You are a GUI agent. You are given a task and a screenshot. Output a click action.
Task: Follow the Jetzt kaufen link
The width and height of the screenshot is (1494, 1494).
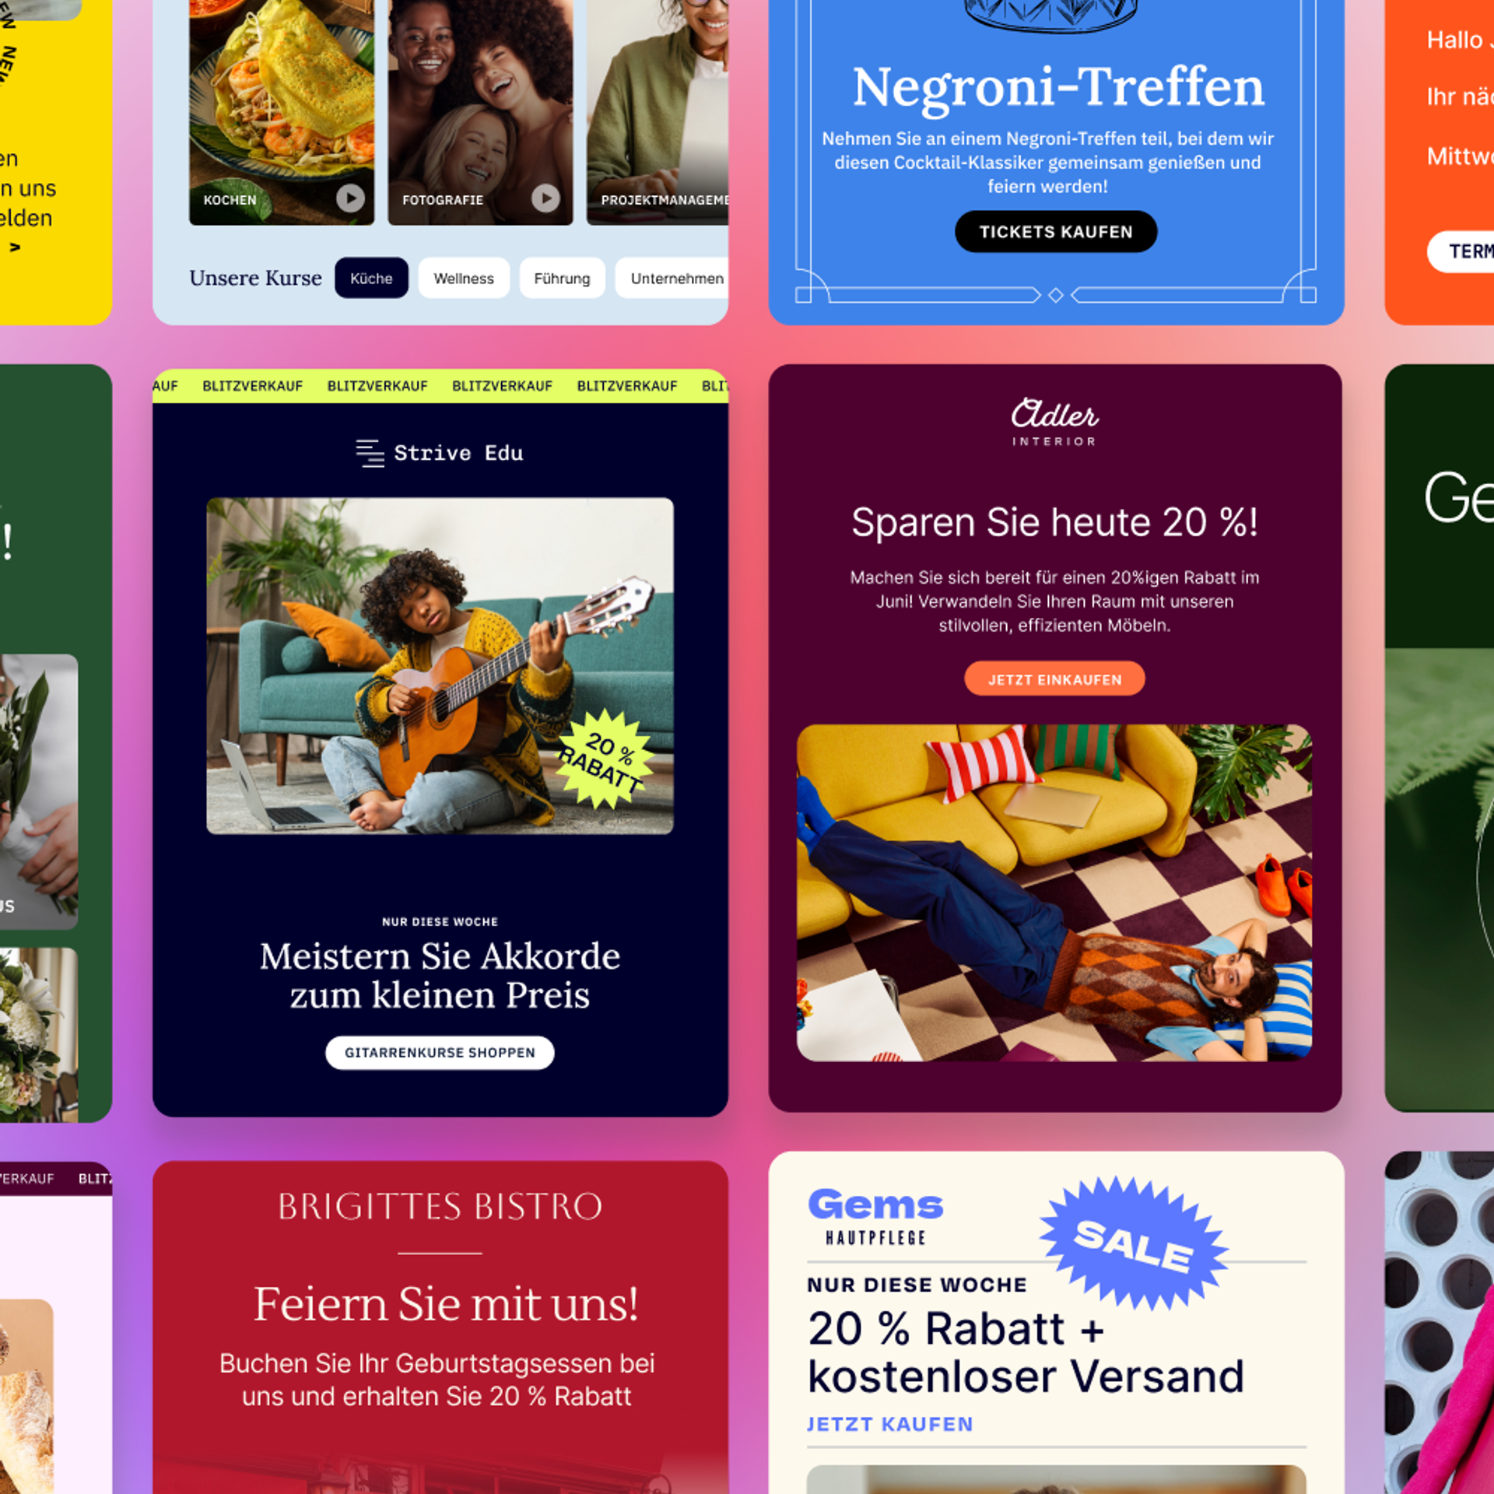click(890, 1424)
